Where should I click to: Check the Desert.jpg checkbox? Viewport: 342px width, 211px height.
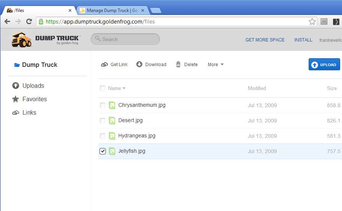103,121
